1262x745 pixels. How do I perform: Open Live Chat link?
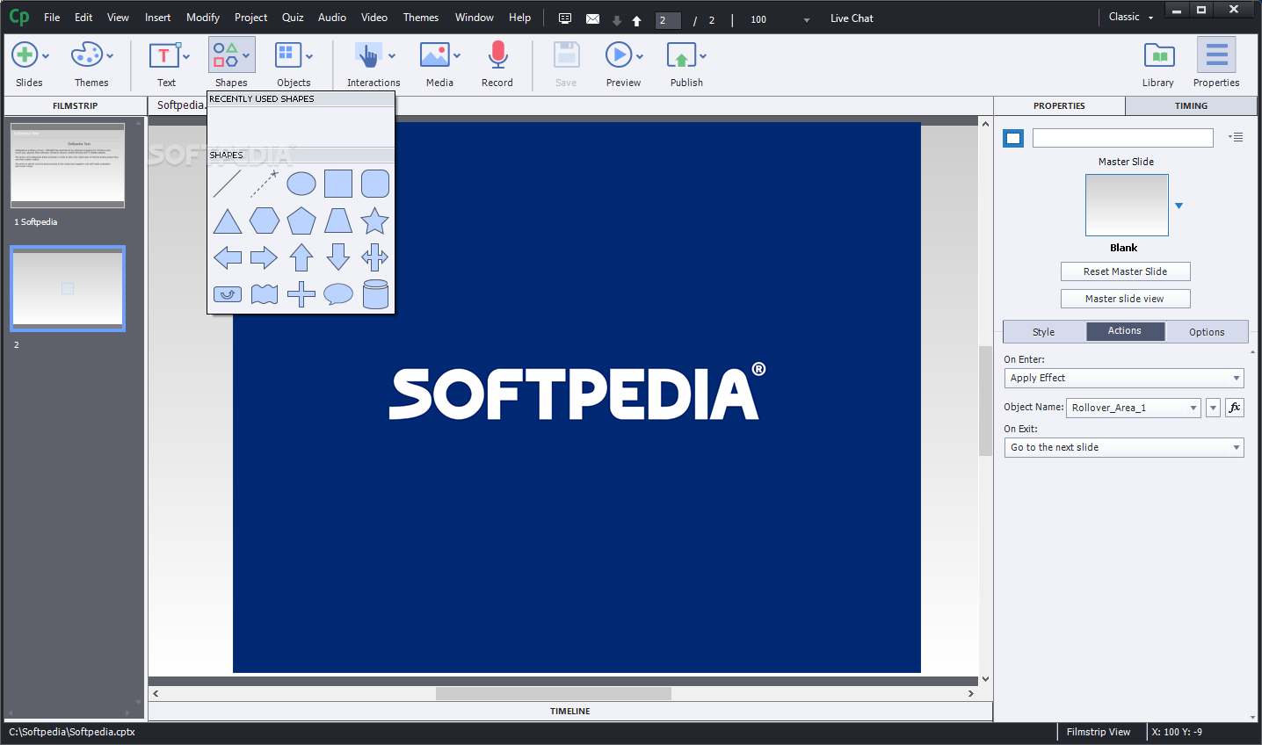(852, 18)
